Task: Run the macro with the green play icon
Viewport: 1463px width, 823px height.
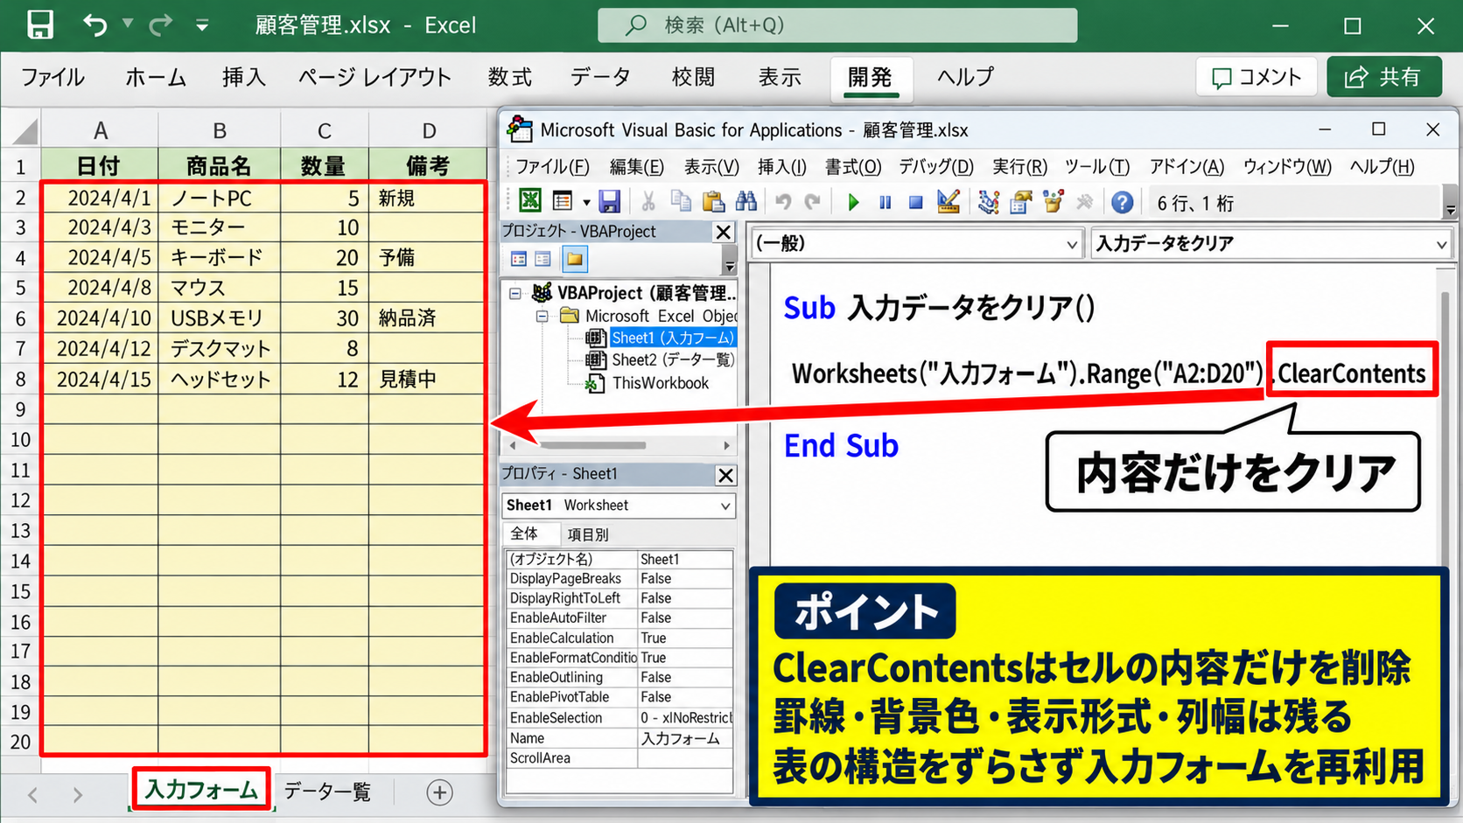Action: 853,203
